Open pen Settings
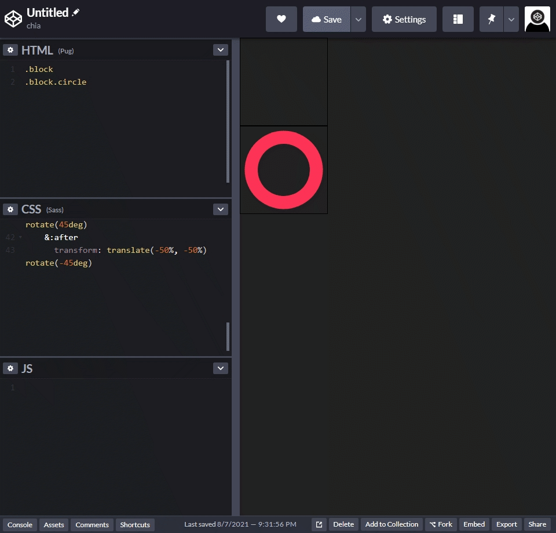Viewport: 556px width, 533px height. pyautogui.click(x=404, y=19)
